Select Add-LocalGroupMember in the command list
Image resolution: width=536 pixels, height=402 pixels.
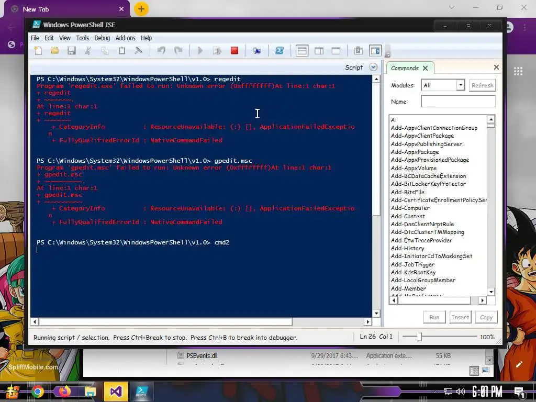coord(423,281)
